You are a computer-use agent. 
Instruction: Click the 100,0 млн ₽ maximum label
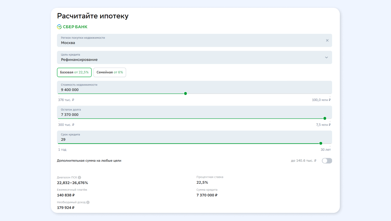(321, 100)
